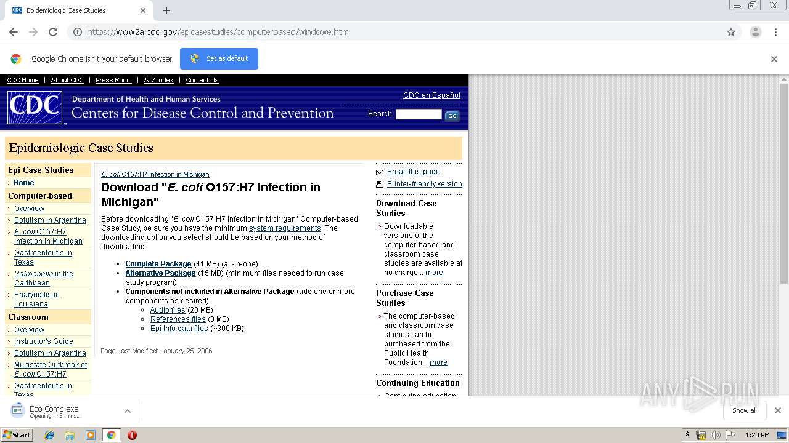789x443 pixels.
Task: Expand the EcoliComp.exe download options chevron
Action: [127, 411]
